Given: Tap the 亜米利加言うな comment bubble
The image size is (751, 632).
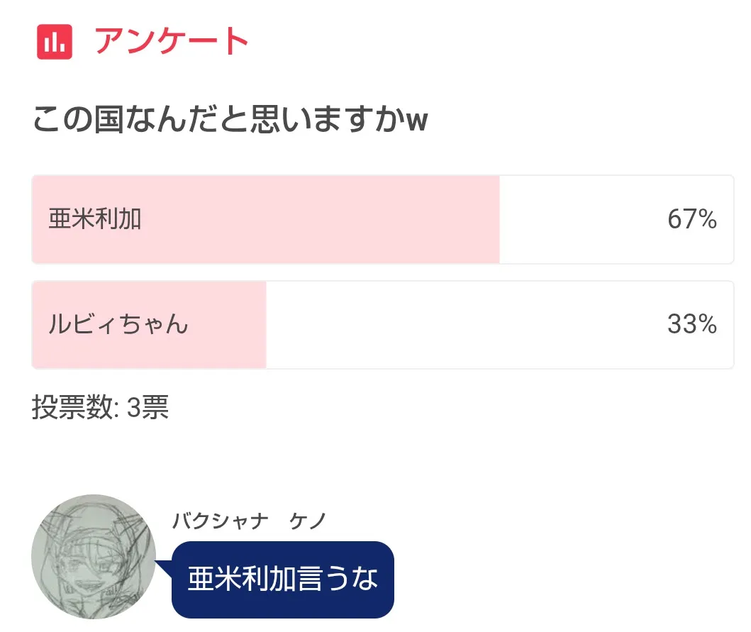Looking at the screenshot, I should [x=282, y=580].
